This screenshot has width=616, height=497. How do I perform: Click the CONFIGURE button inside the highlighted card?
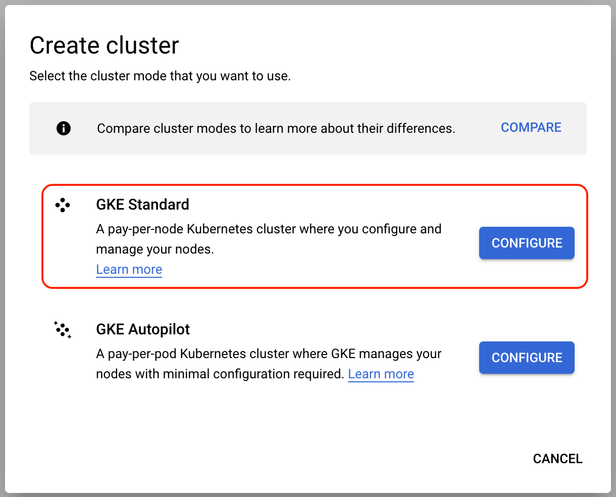click(x=526, y=243)
